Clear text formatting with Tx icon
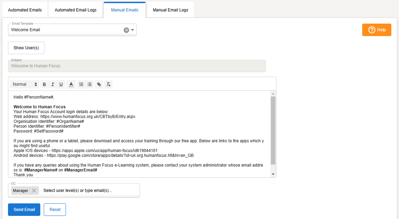The height and width of the screenshot is (219, 399). (108, 84)
